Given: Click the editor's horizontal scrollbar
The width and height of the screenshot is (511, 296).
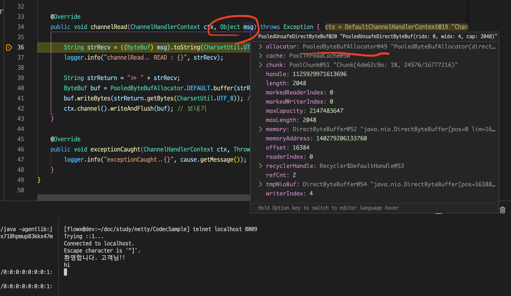Looking at the screenshot, I should pos(143,198).
